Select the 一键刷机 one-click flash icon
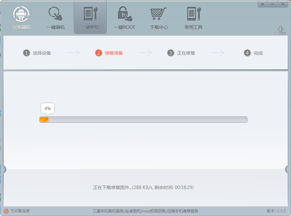Screen dimensions: 291x216 pyautogui.click(x=56, y=14)
